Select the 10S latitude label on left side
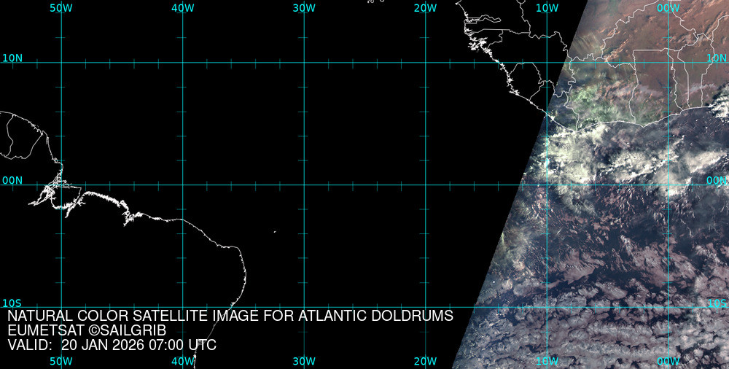Image resolution: width=729 pixels, height=369 pixels. coord(12,303)
